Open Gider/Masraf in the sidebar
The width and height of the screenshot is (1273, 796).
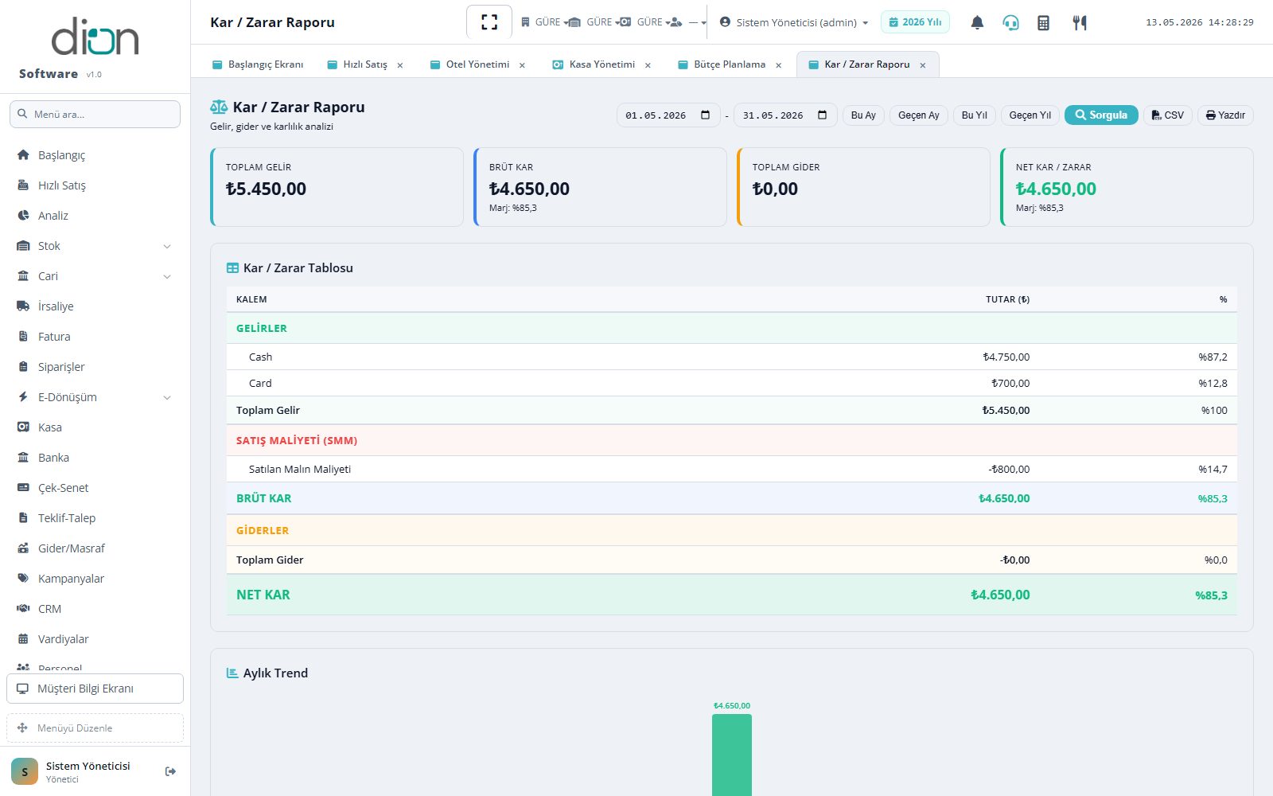point(95,548)
